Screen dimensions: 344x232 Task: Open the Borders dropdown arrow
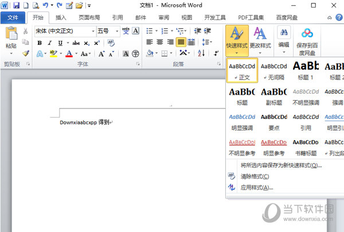[x=171, y=53]
